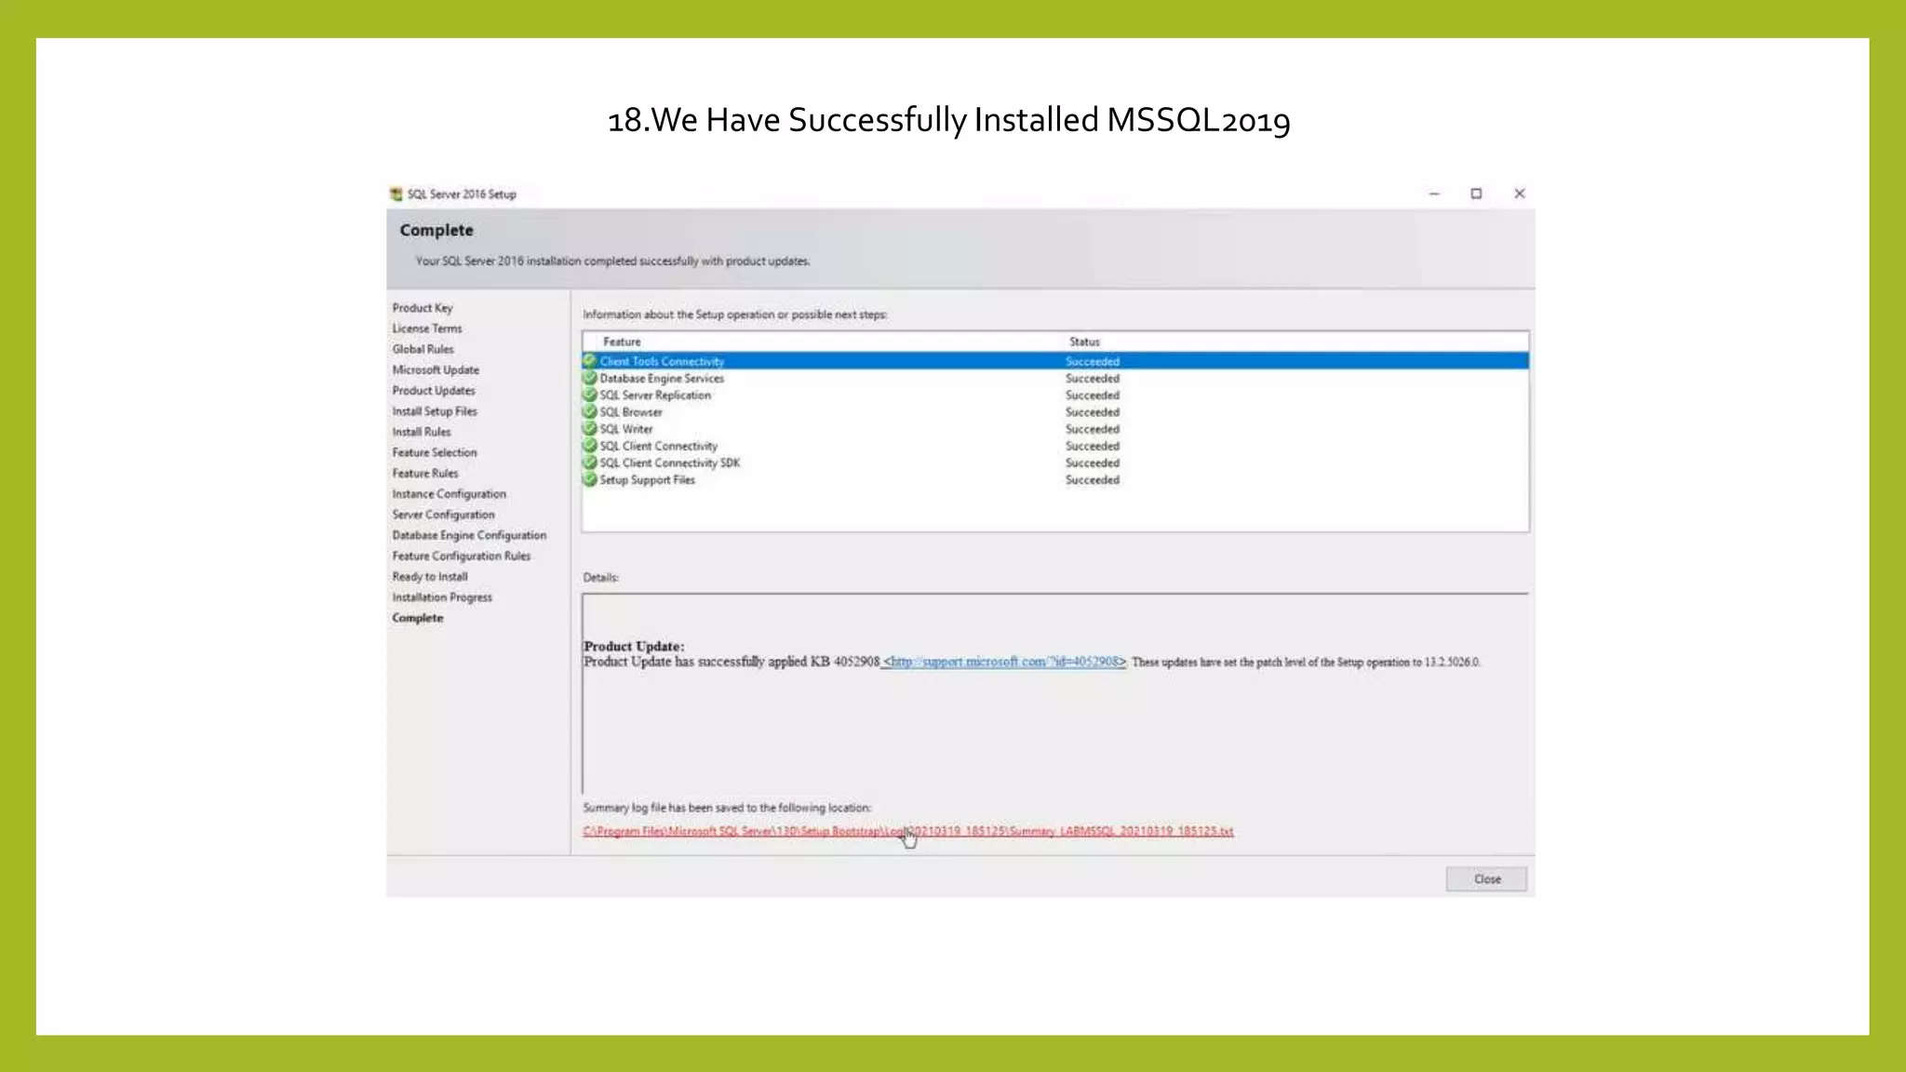
Task: Click green check icon beside Client Tools Connectivity
Action: pyautogui.click(x=589, y=360)
